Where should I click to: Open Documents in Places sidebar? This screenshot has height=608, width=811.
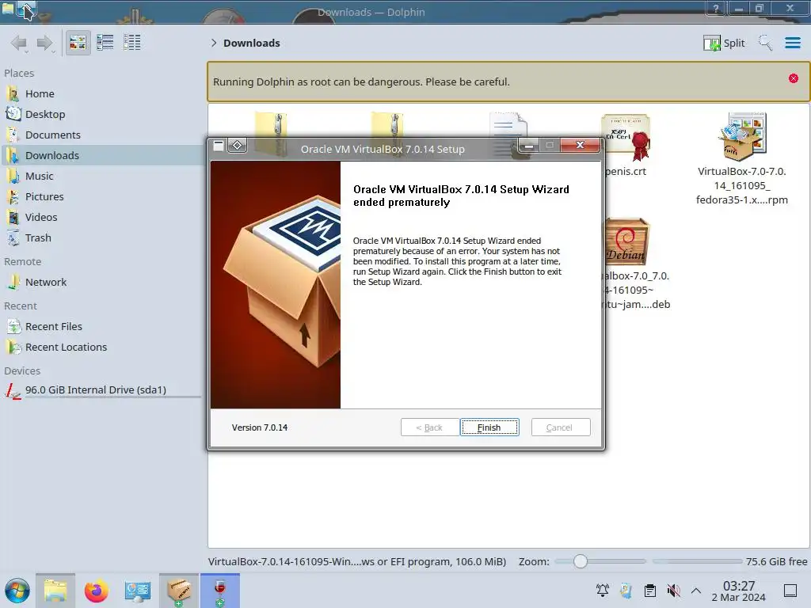tap(101, 135)
